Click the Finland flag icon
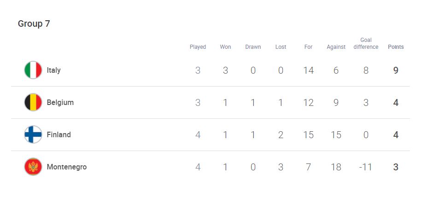The image size is (421, 198). click(33, 134)
